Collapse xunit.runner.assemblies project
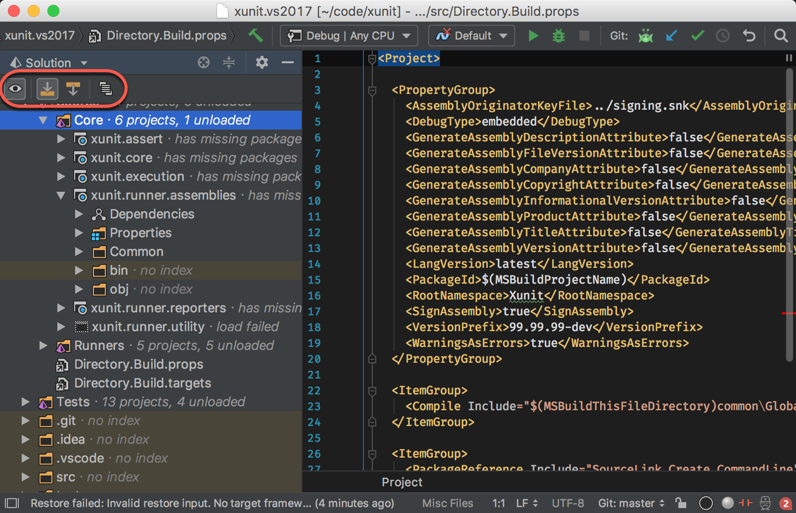Image resolution: width=796 pixels, height=513 pixels. (61, 195)
